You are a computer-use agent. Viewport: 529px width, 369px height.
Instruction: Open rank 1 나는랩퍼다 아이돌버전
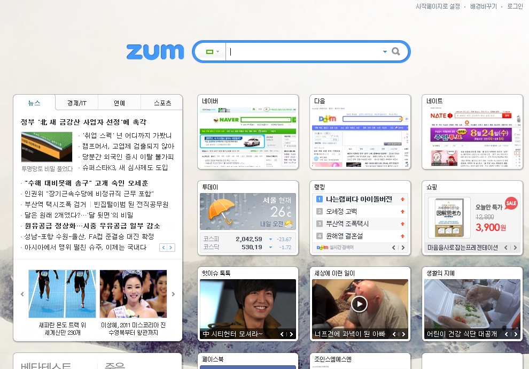(x=359, y=199)
